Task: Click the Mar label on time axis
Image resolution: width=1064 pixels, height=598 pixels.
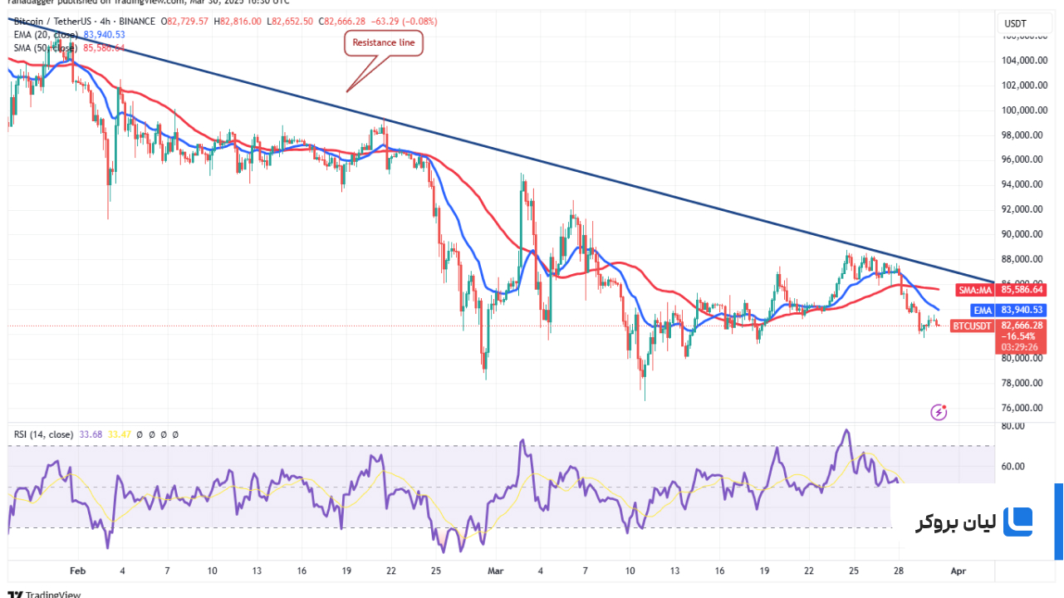Action: click(x=496, y=571)
